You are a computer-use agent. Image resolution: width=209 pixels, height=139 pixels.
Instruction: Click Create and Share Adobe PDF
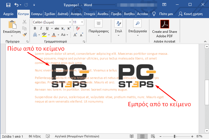point(164,29)
